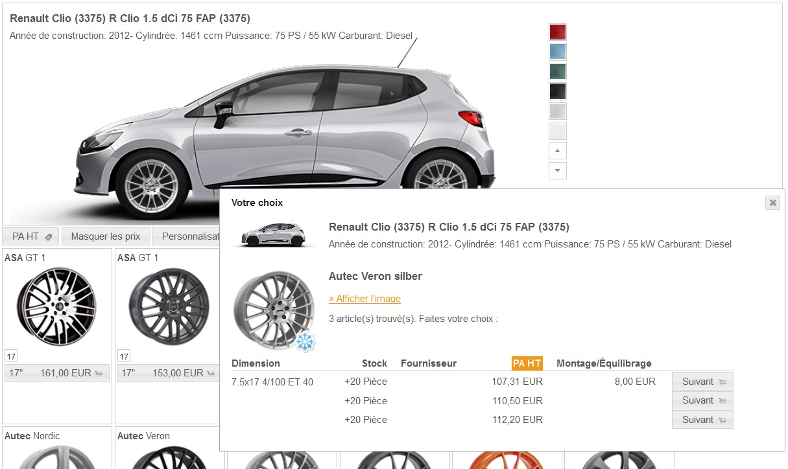Select the 17 inch size box under 161,00 EUR wheel

coord(11,356)
